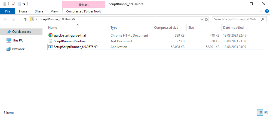Select the SetupScriptRunner application file
The width and height of the screenshot is (270, 116).
tap(75, 47)
